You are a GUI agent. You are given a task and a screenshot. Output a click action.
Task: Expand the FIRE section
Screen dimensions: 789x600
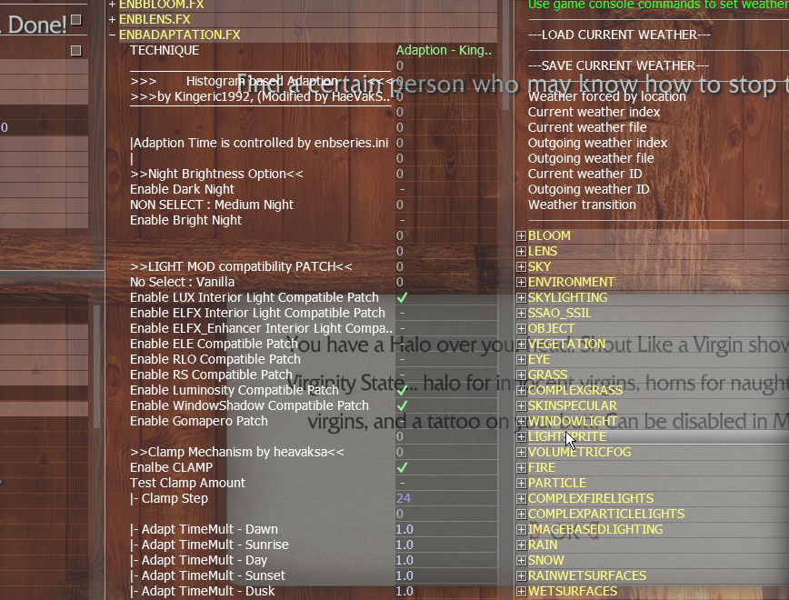coord(522,468)
